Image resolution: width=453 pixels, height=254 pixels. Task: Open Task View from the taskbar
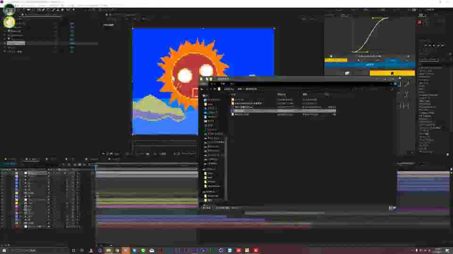pos(82,251)
